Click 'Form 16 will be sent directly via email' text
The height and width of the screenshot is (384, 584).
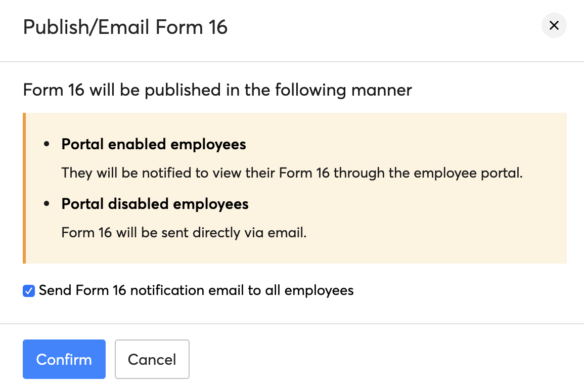pyautogui.click(x=184, y=233)
